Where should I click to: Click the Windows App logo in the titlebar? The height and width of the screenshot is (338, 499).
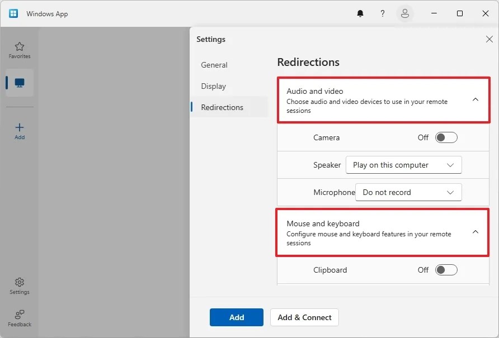click(13, 13)
